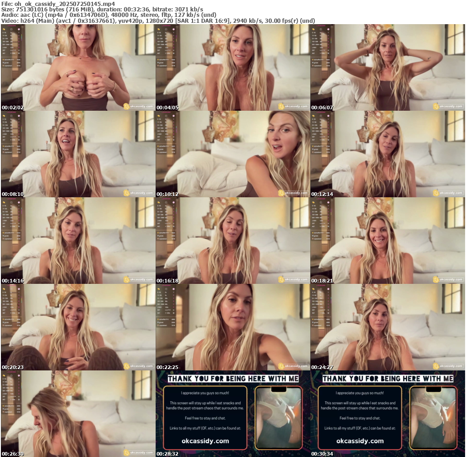The width and height of the screenshot is (466, 457).
Task: Click the frame labeled 00:16:18
Action: coord(233,241)
